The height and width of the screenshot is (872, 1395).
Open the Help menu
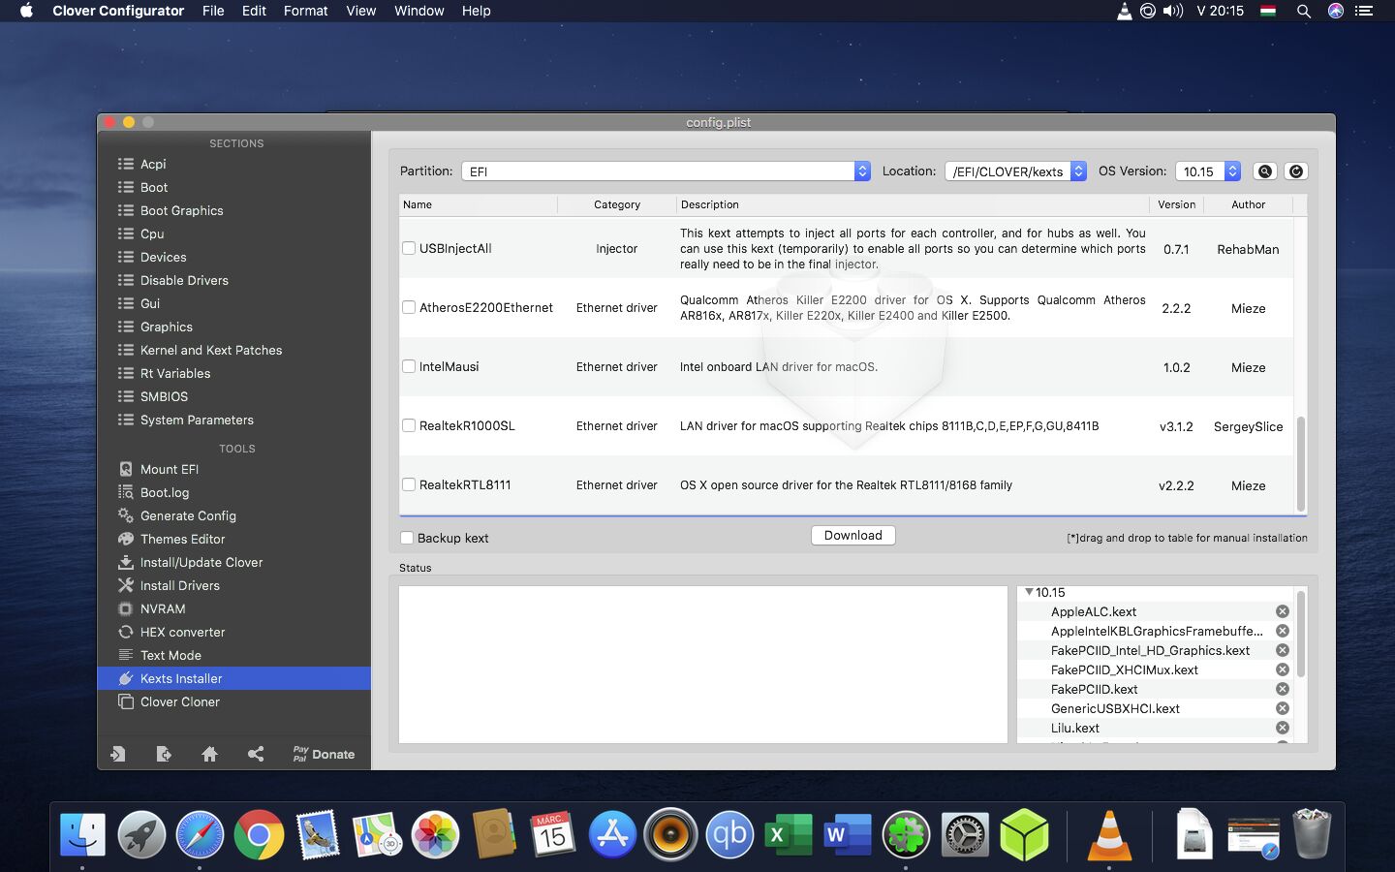(x=476, y=11)
